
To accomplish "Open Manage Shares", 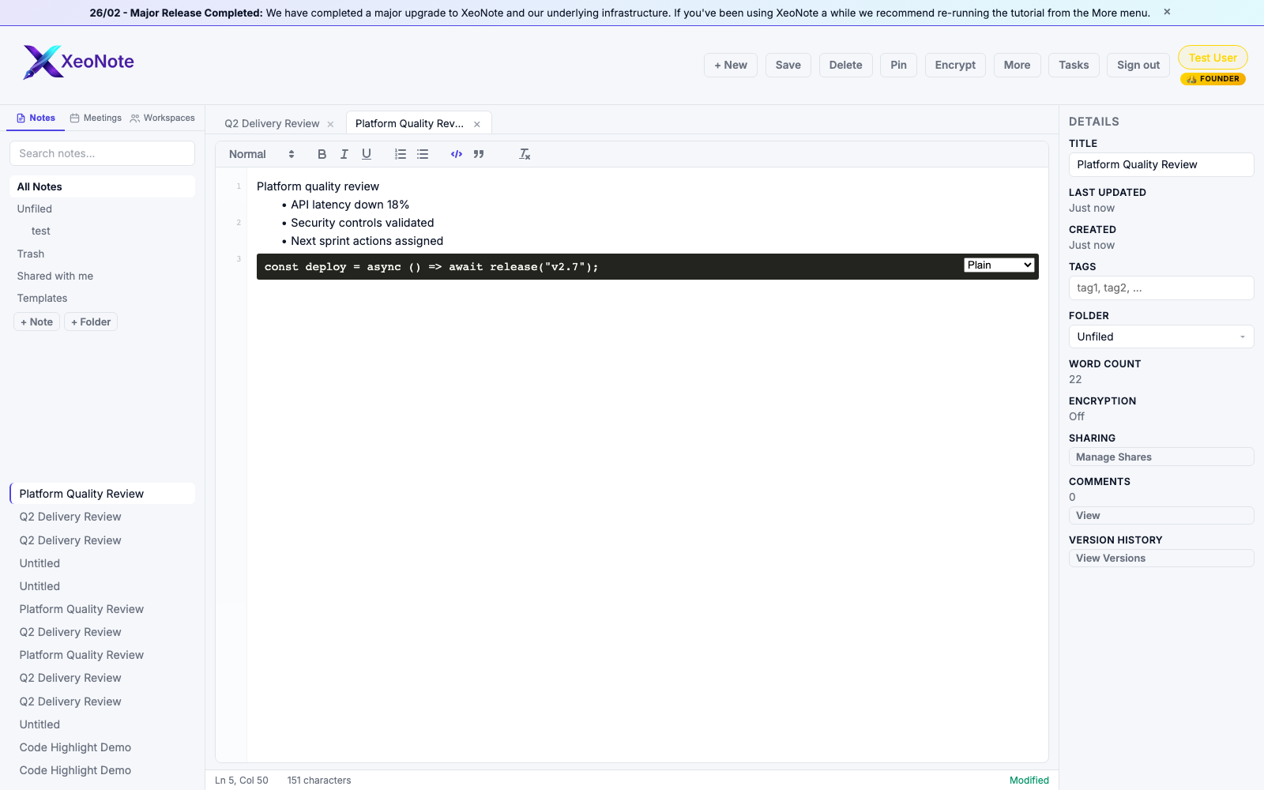I will coord(1161,457).
